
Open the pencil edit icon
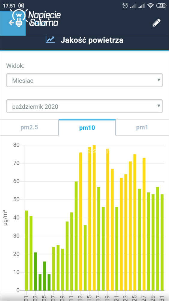point(156,23)
